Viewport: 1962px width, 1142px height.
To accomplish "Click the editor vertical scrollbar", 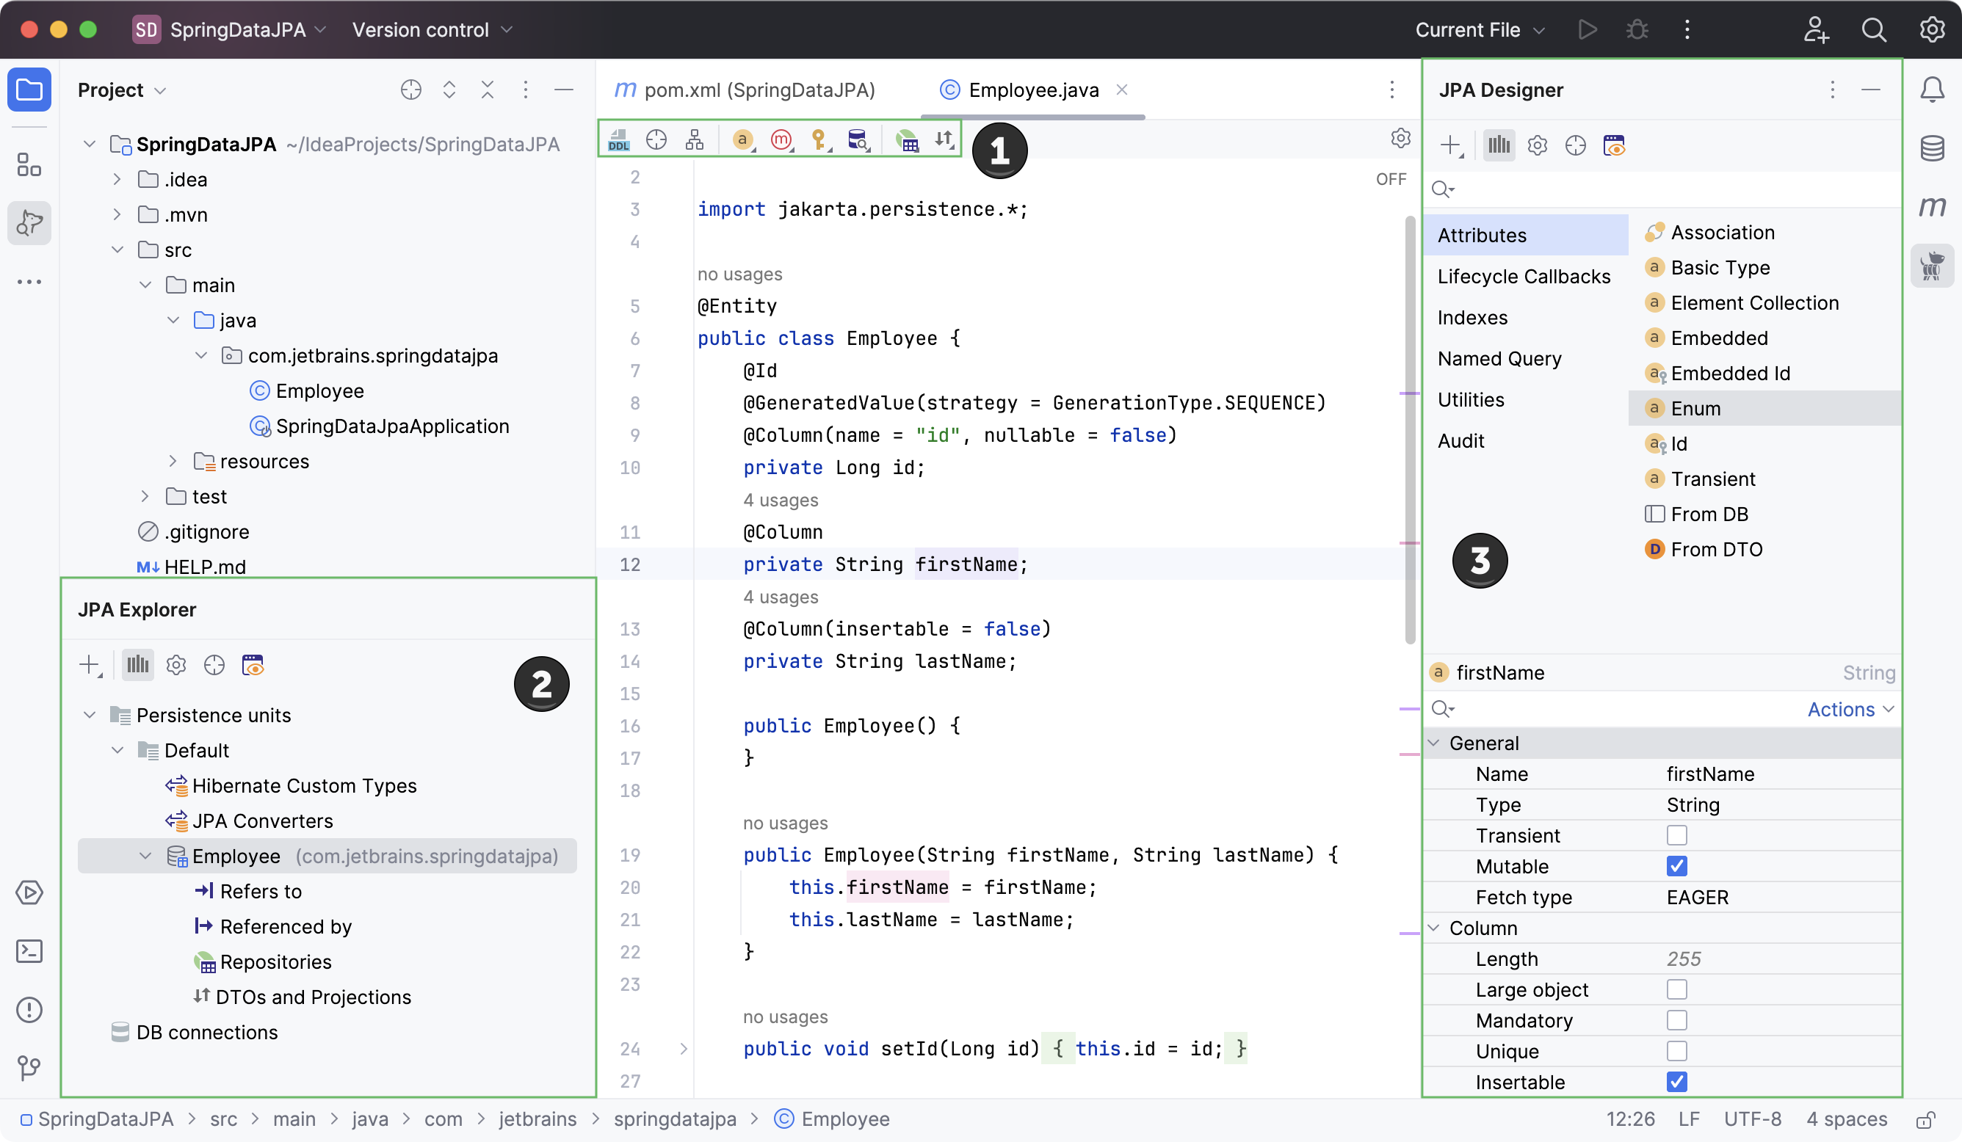I will click(x=1410, y=432).
